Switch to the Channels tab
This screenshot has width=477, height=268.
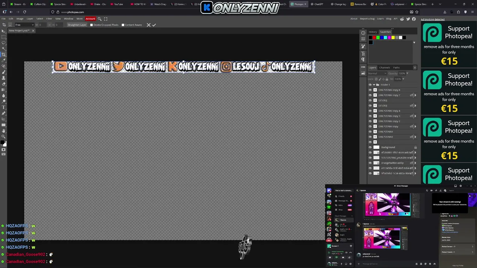[x=385, y=68]
